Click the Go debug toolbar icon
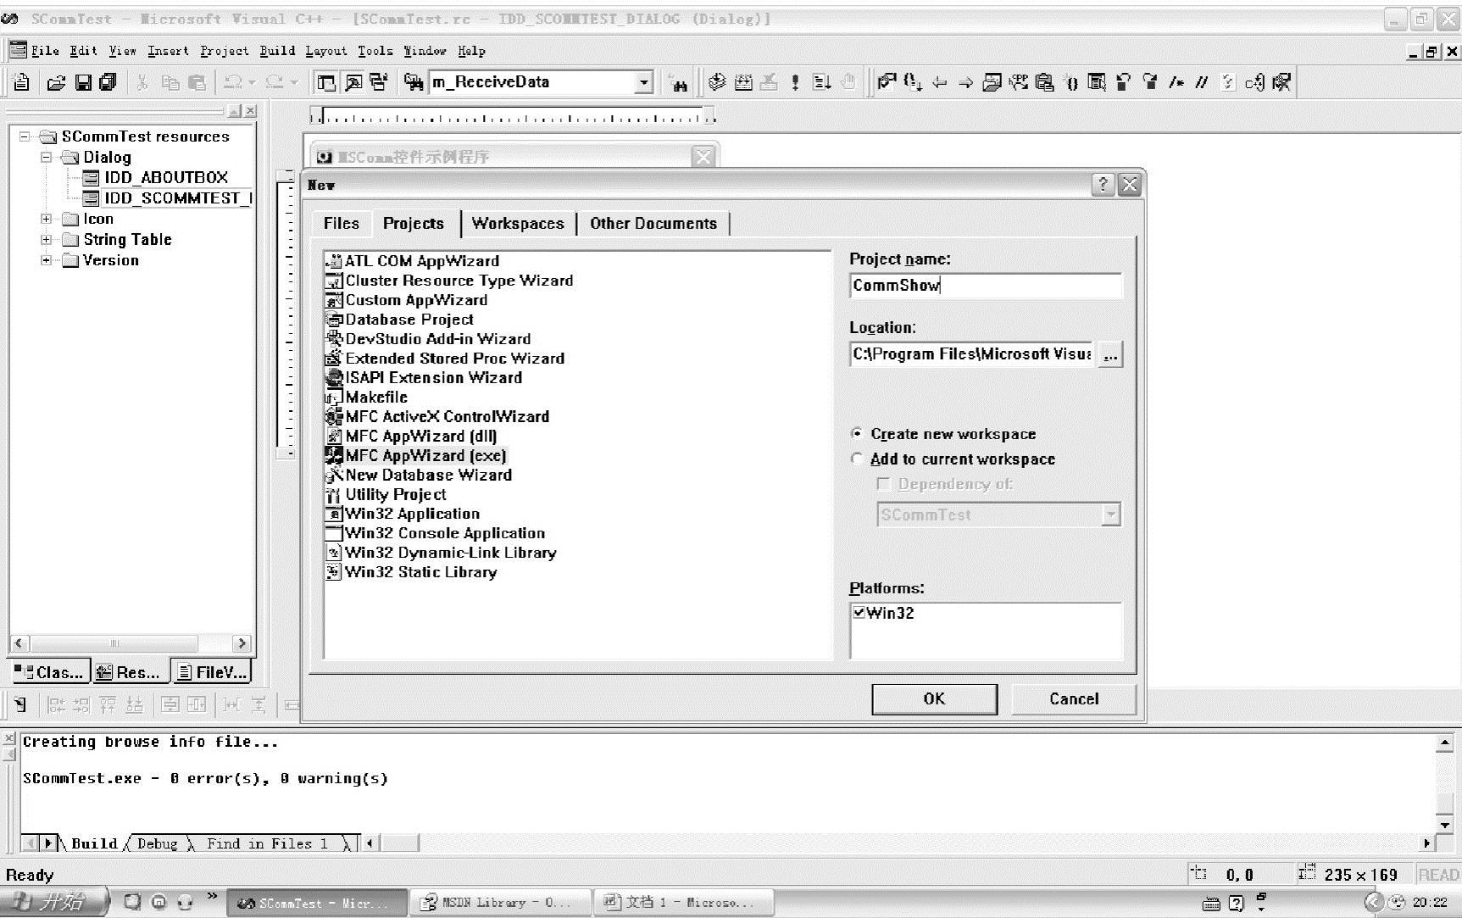 (x=821, y=82)
